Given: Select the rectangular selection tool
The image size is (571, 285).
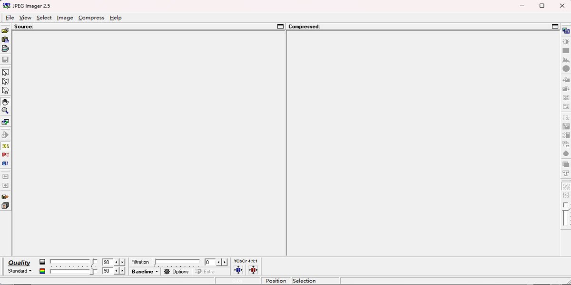Looking at the screenshot, I should click(5, 72).
